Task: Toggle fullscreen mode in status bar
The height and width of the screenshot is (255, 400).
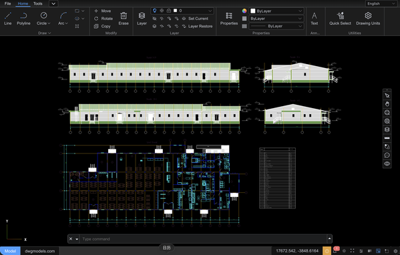Action: coord(353,251)
